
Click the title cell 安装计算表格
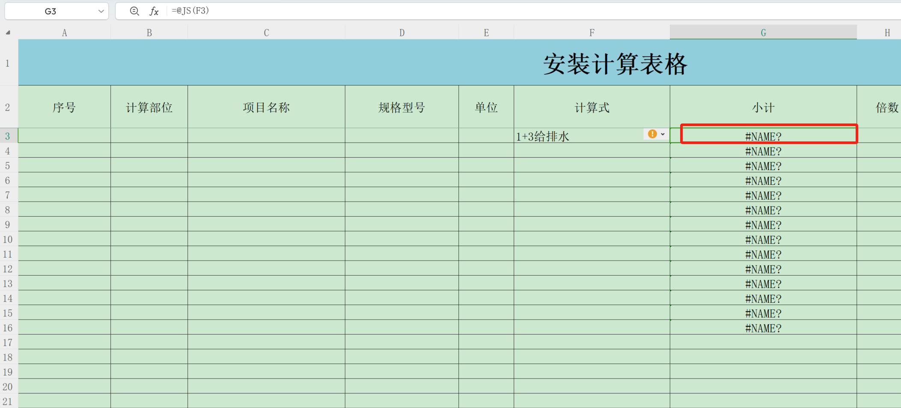click(615, 64)
